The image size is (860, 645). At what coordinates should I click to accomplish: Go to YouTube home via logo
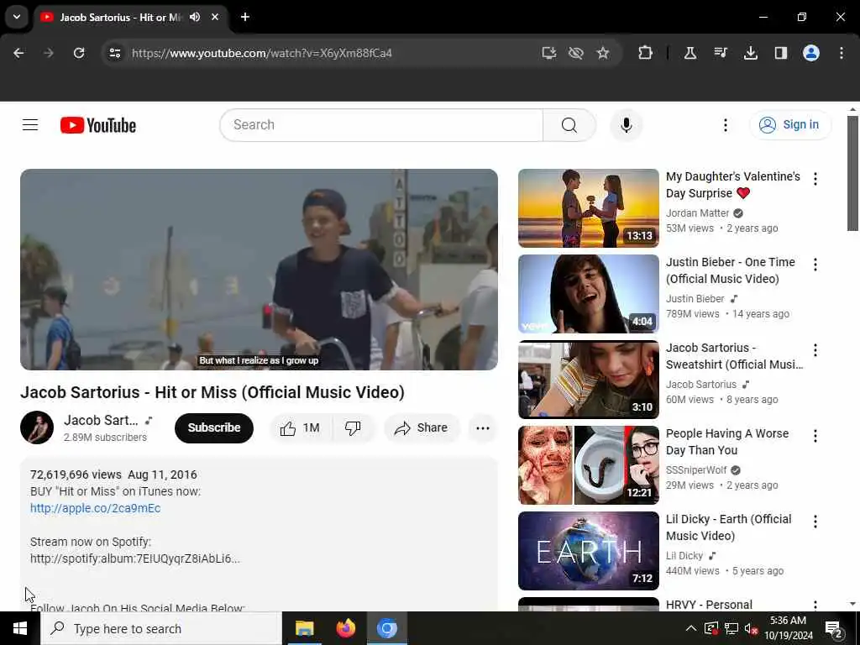pos(98,125)
